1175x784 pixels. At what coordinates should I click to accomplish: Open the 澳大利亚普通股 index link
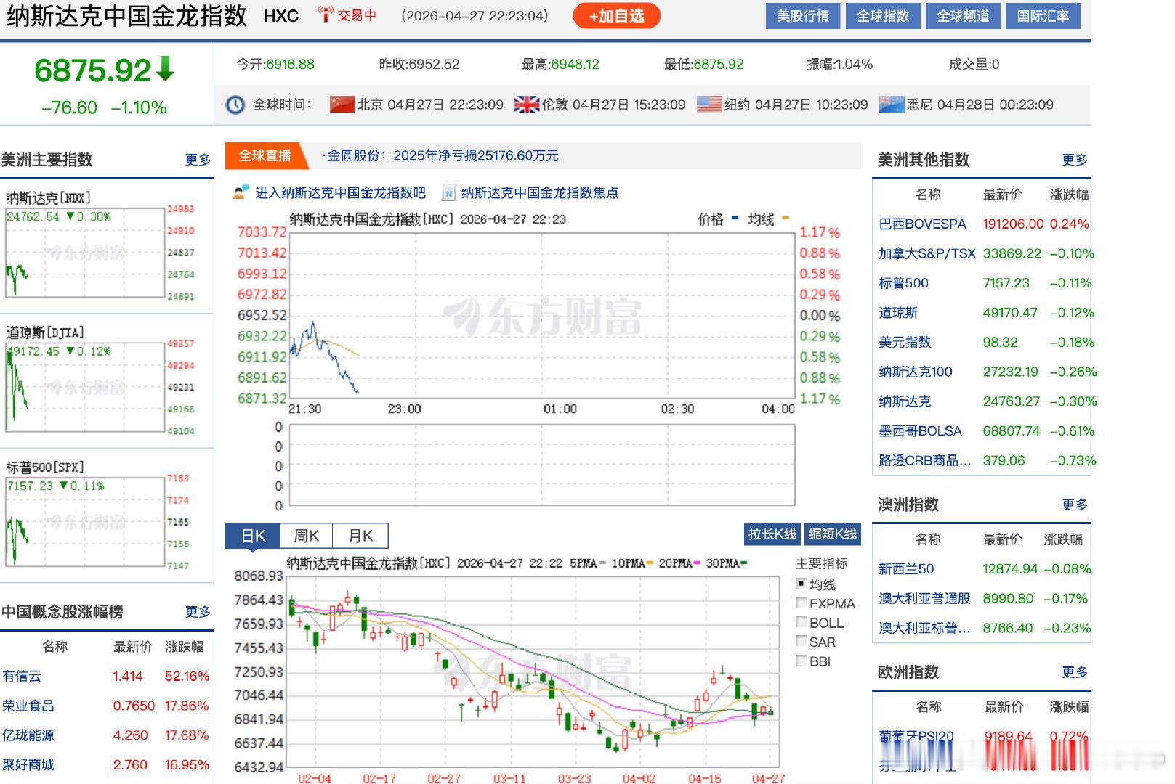click(x=924, y=599)
